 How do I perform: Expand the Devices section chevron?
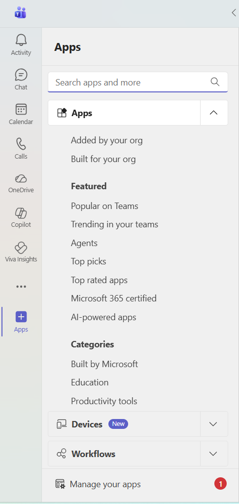pyautogui.click(x=213, y=424)
